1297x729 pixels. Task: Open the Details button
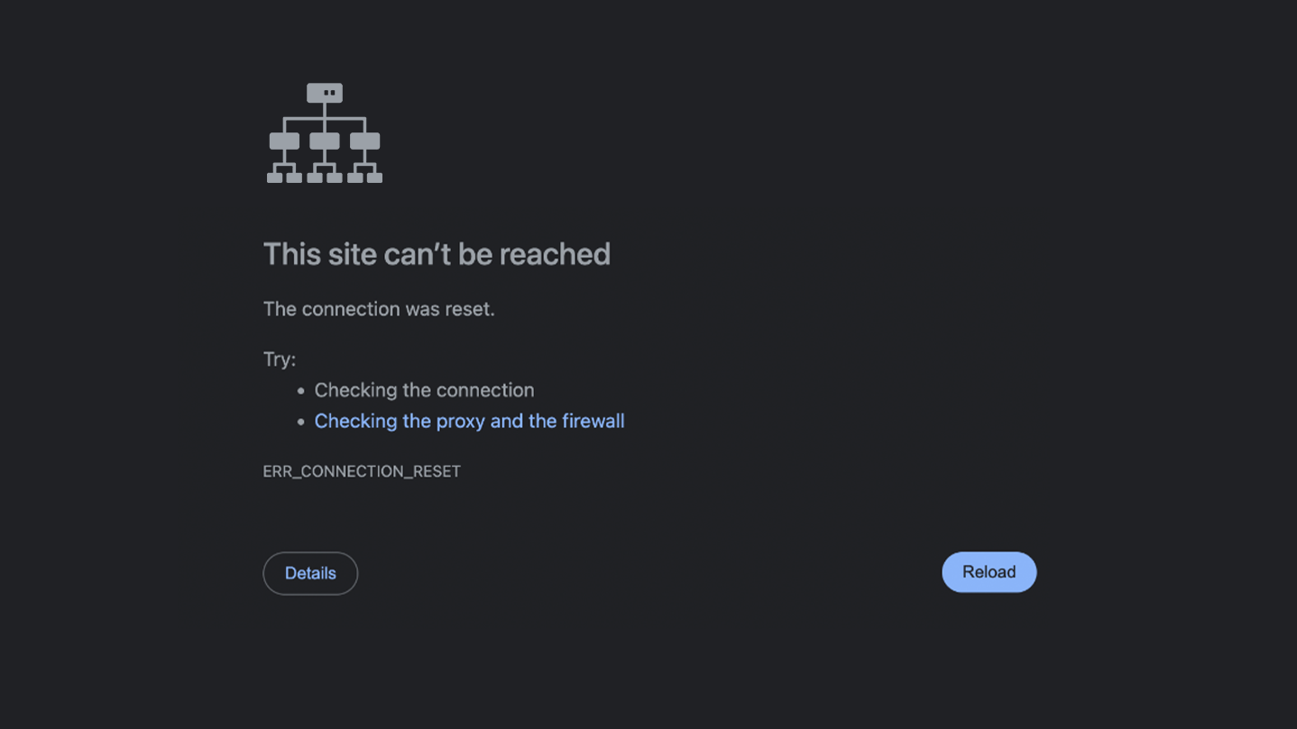click(x=310, y=573)
